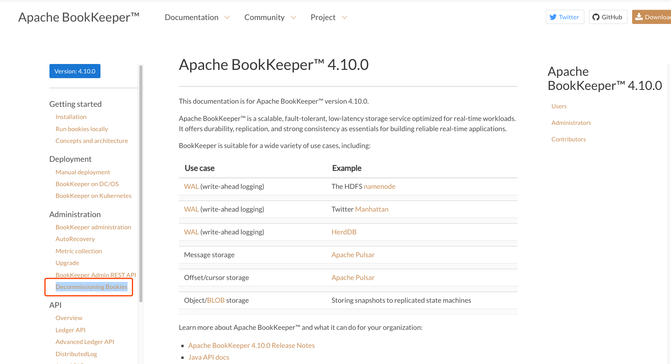Open the Documentation menu
The image size is (671, 364).
pos(191,17)
